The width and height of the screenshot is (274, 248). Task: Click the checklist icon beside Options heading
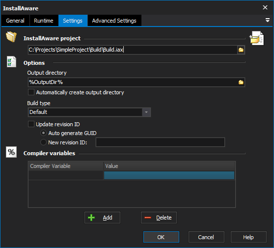(11, 62)
